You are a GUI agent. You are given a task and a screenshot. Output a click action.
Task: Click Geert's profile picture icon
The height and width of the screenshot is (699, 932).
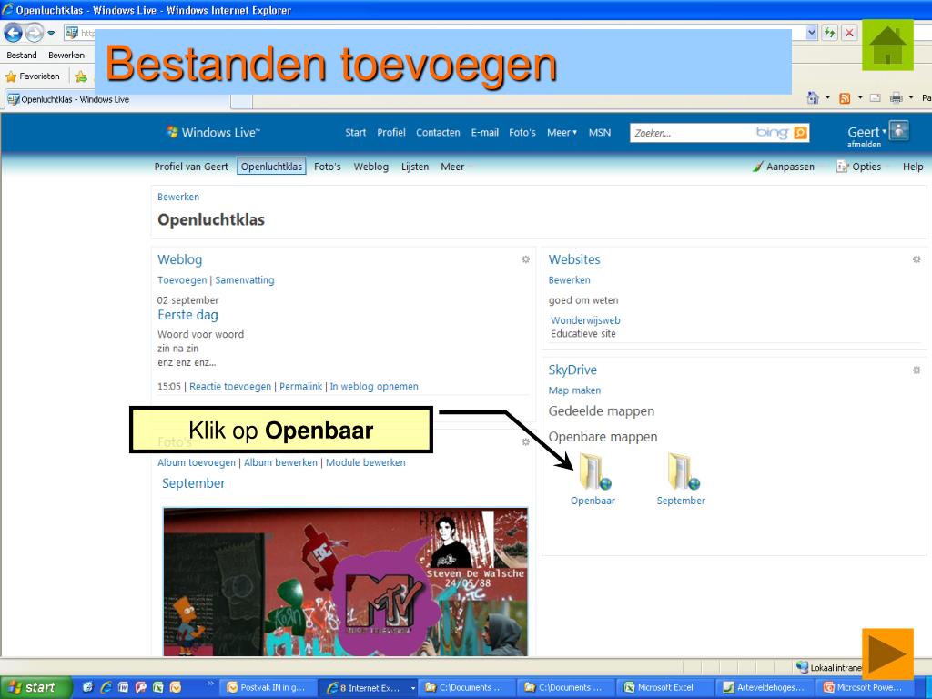click(898, 131)
